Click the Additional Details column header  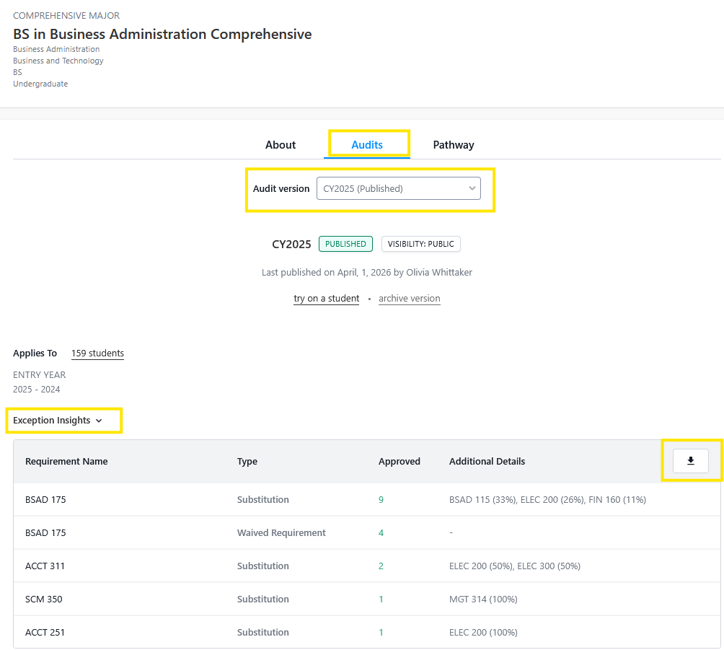coord(487,461)
